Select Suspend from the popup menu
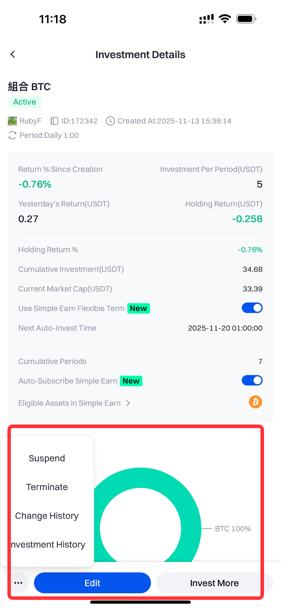 (x=47, y=458)
